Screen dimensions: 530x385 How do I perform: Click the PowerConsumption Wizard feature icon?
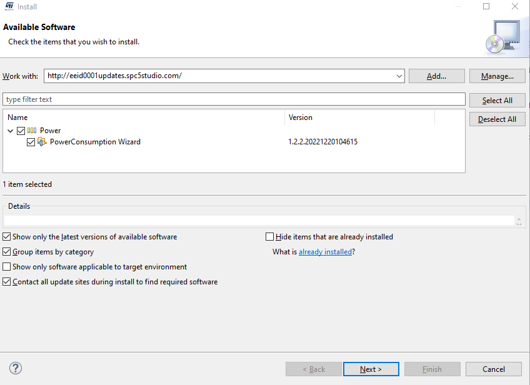coord(42,142)
